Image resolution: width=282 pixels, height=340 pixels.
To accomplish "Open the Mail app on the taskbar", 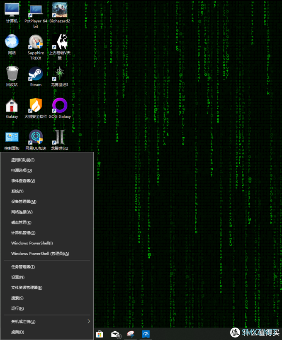I will coord(116,334).
